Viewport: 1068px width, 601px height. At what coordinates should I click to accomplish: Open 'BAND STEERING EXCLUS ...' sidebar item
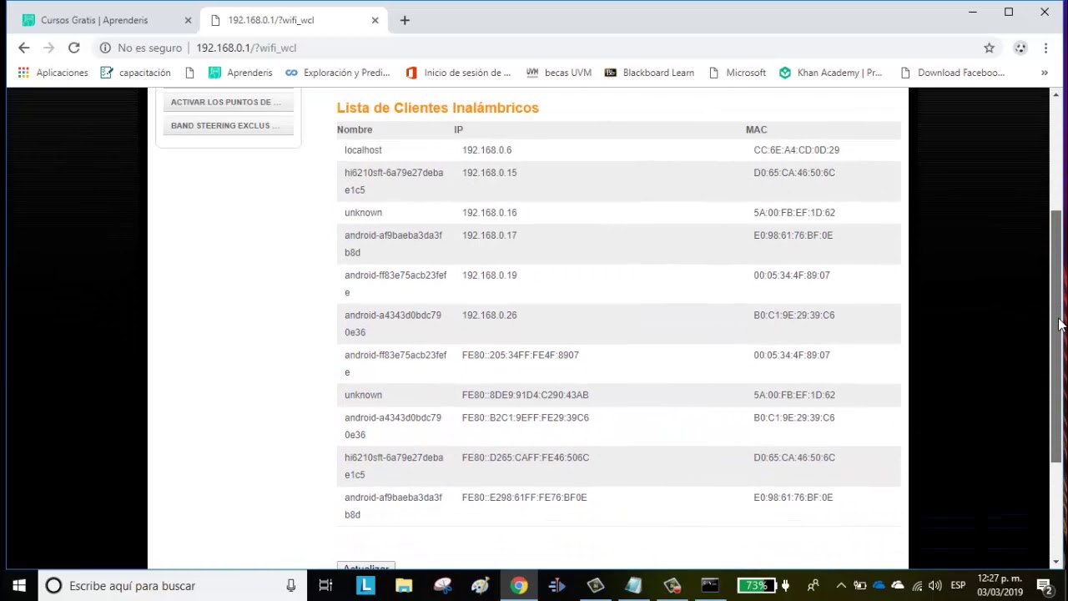point(228,125)
